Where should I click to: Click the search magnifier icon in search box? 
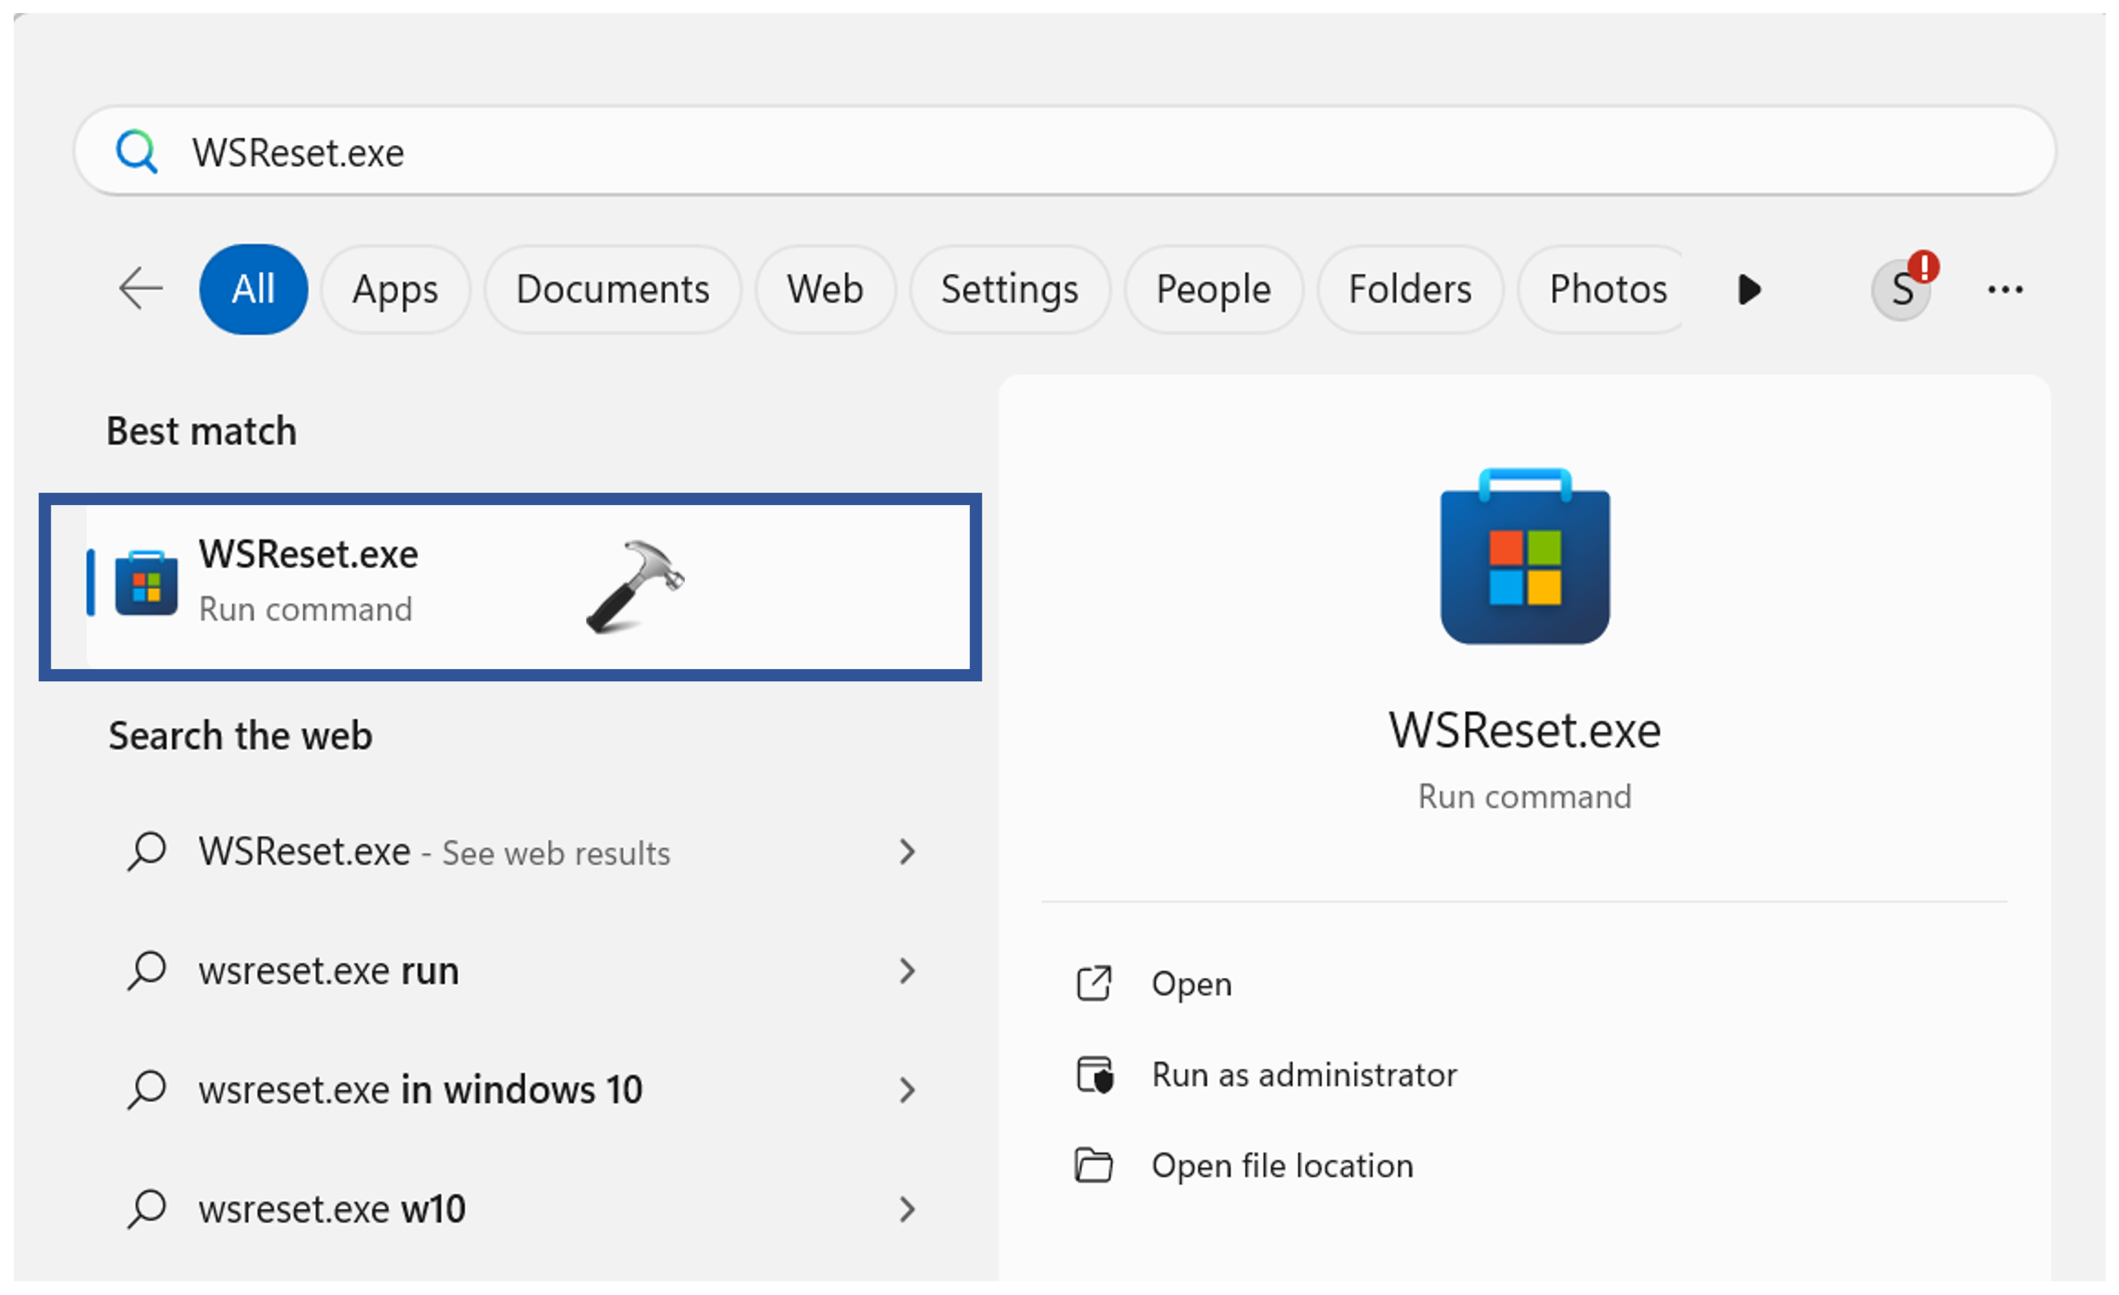(x=137, y=152)
